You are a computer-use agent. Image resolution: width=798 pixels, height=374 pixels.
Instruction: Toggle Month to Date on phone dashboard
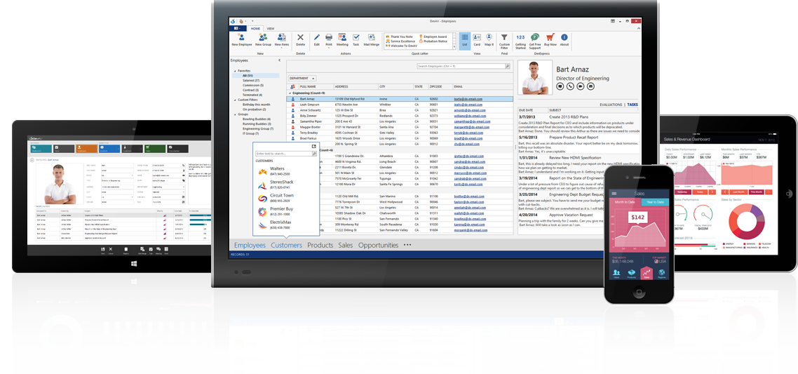(624, 203)
